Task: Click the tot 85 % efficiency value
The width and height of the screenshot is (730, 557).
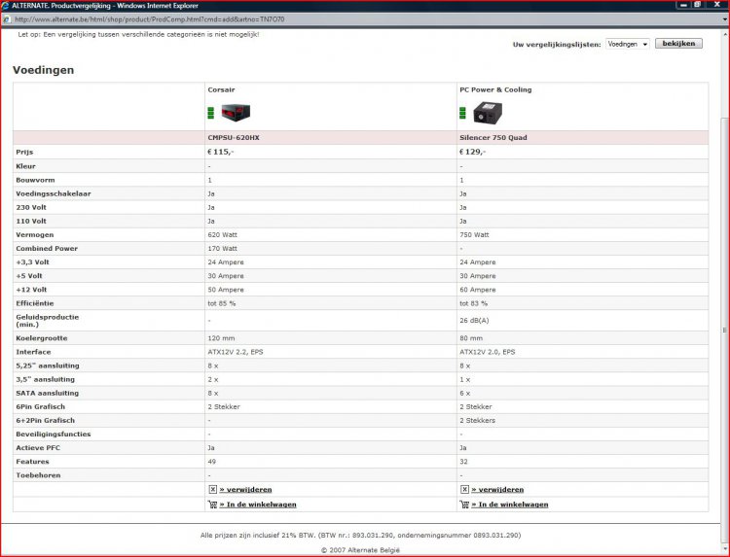Action: coord(222,303)
